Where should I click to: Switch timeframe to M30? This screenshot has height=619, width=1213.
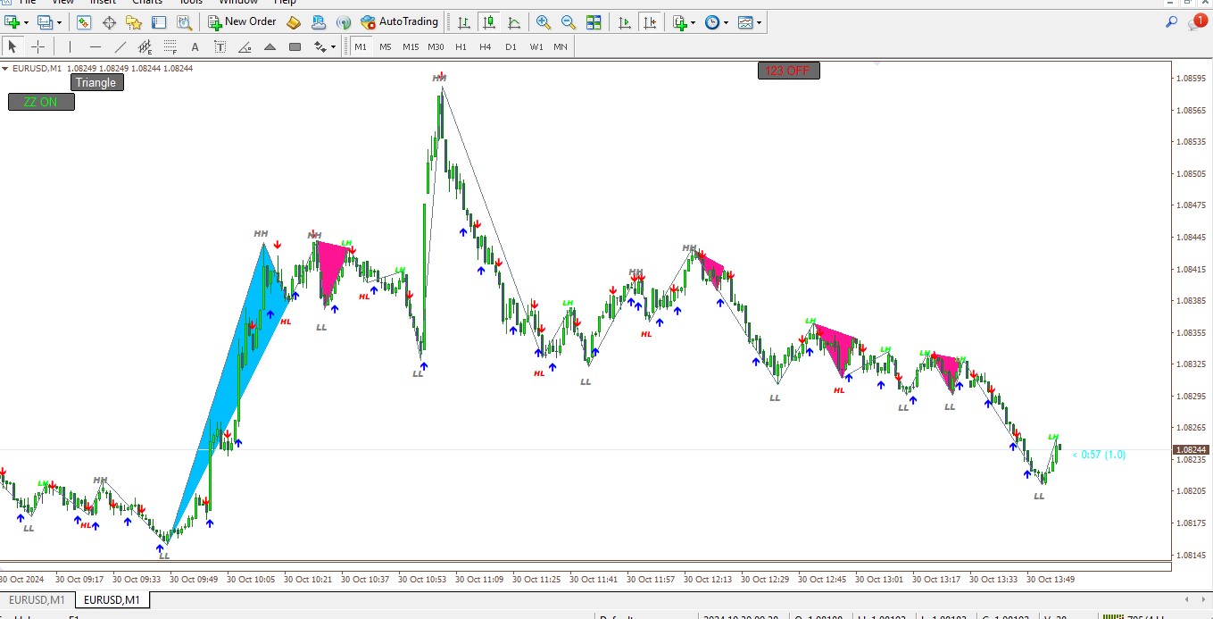click(x=436, y=46)
